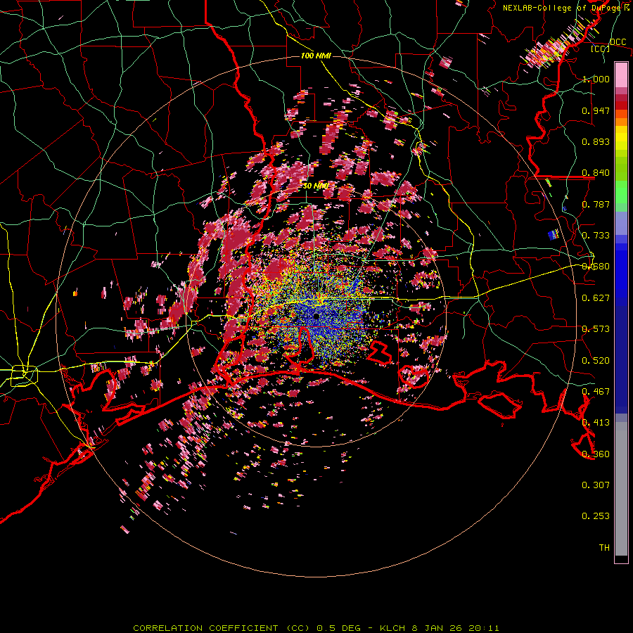This screenshot has width=633, height=633.
Task: Click the 0.360 scale value
Action: tap(596, 454)
